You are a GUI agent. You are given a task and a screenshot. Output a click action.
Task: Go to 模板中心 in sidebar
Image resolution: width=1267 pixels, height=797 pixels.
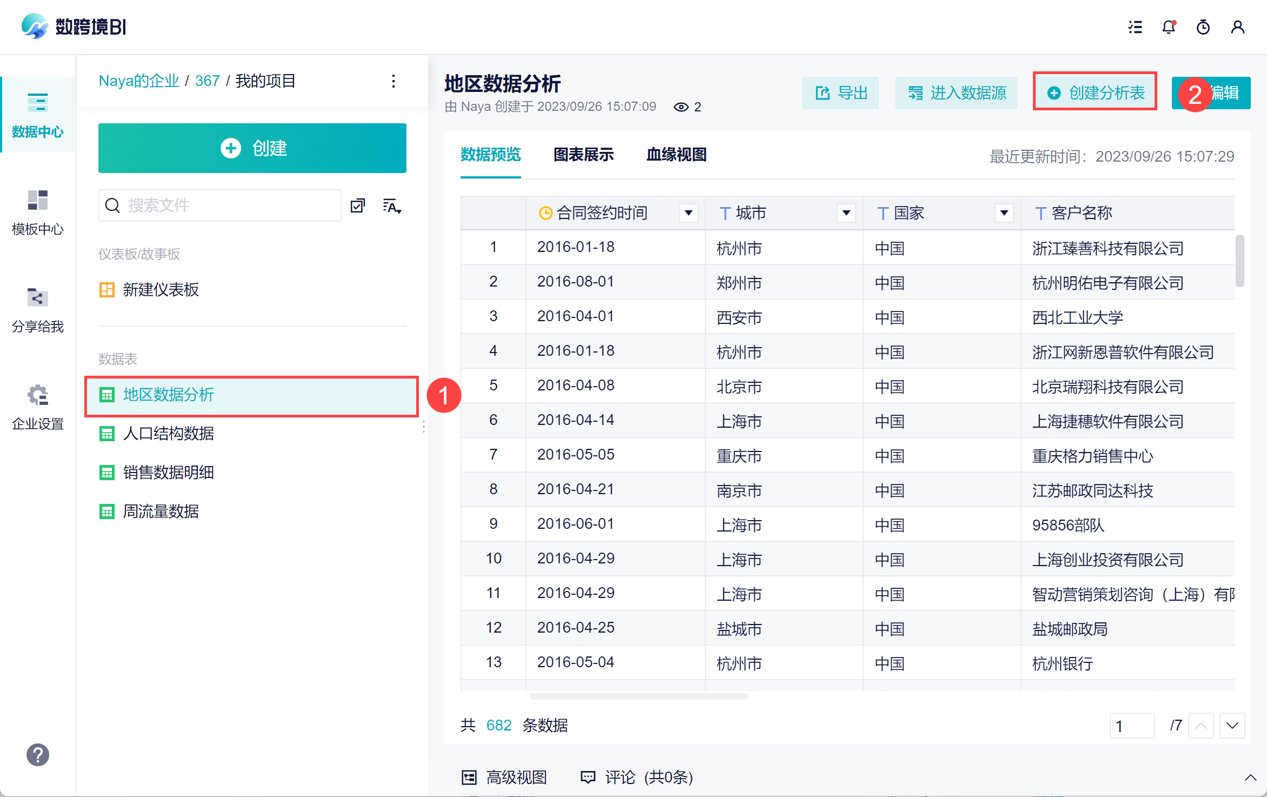[38, 212]
